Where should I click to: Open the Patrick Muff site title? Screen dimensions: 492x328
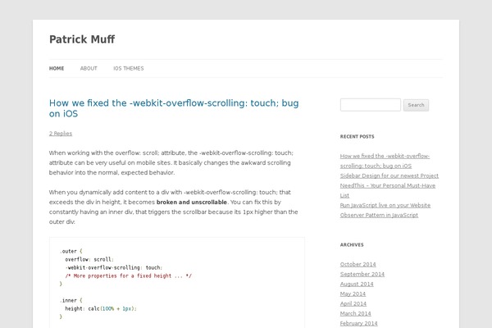[82, 39]
